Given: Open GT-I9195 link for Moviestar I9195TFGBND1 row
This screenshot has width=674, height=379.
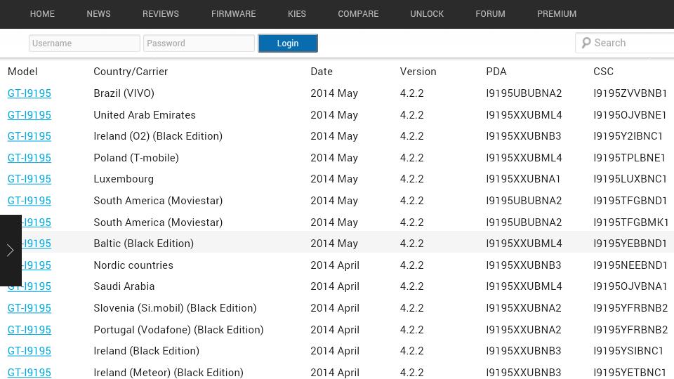Looking at the screenshot, I should [x=29, y=201].
